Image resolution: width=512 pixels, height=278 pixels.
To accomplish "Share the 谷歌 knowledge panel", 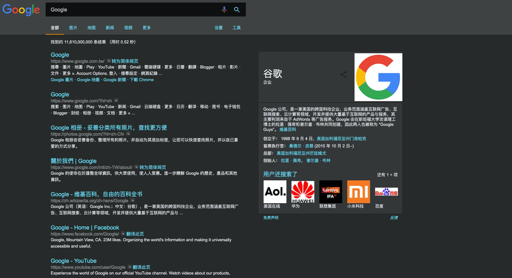I will click(x=343, y=74).
